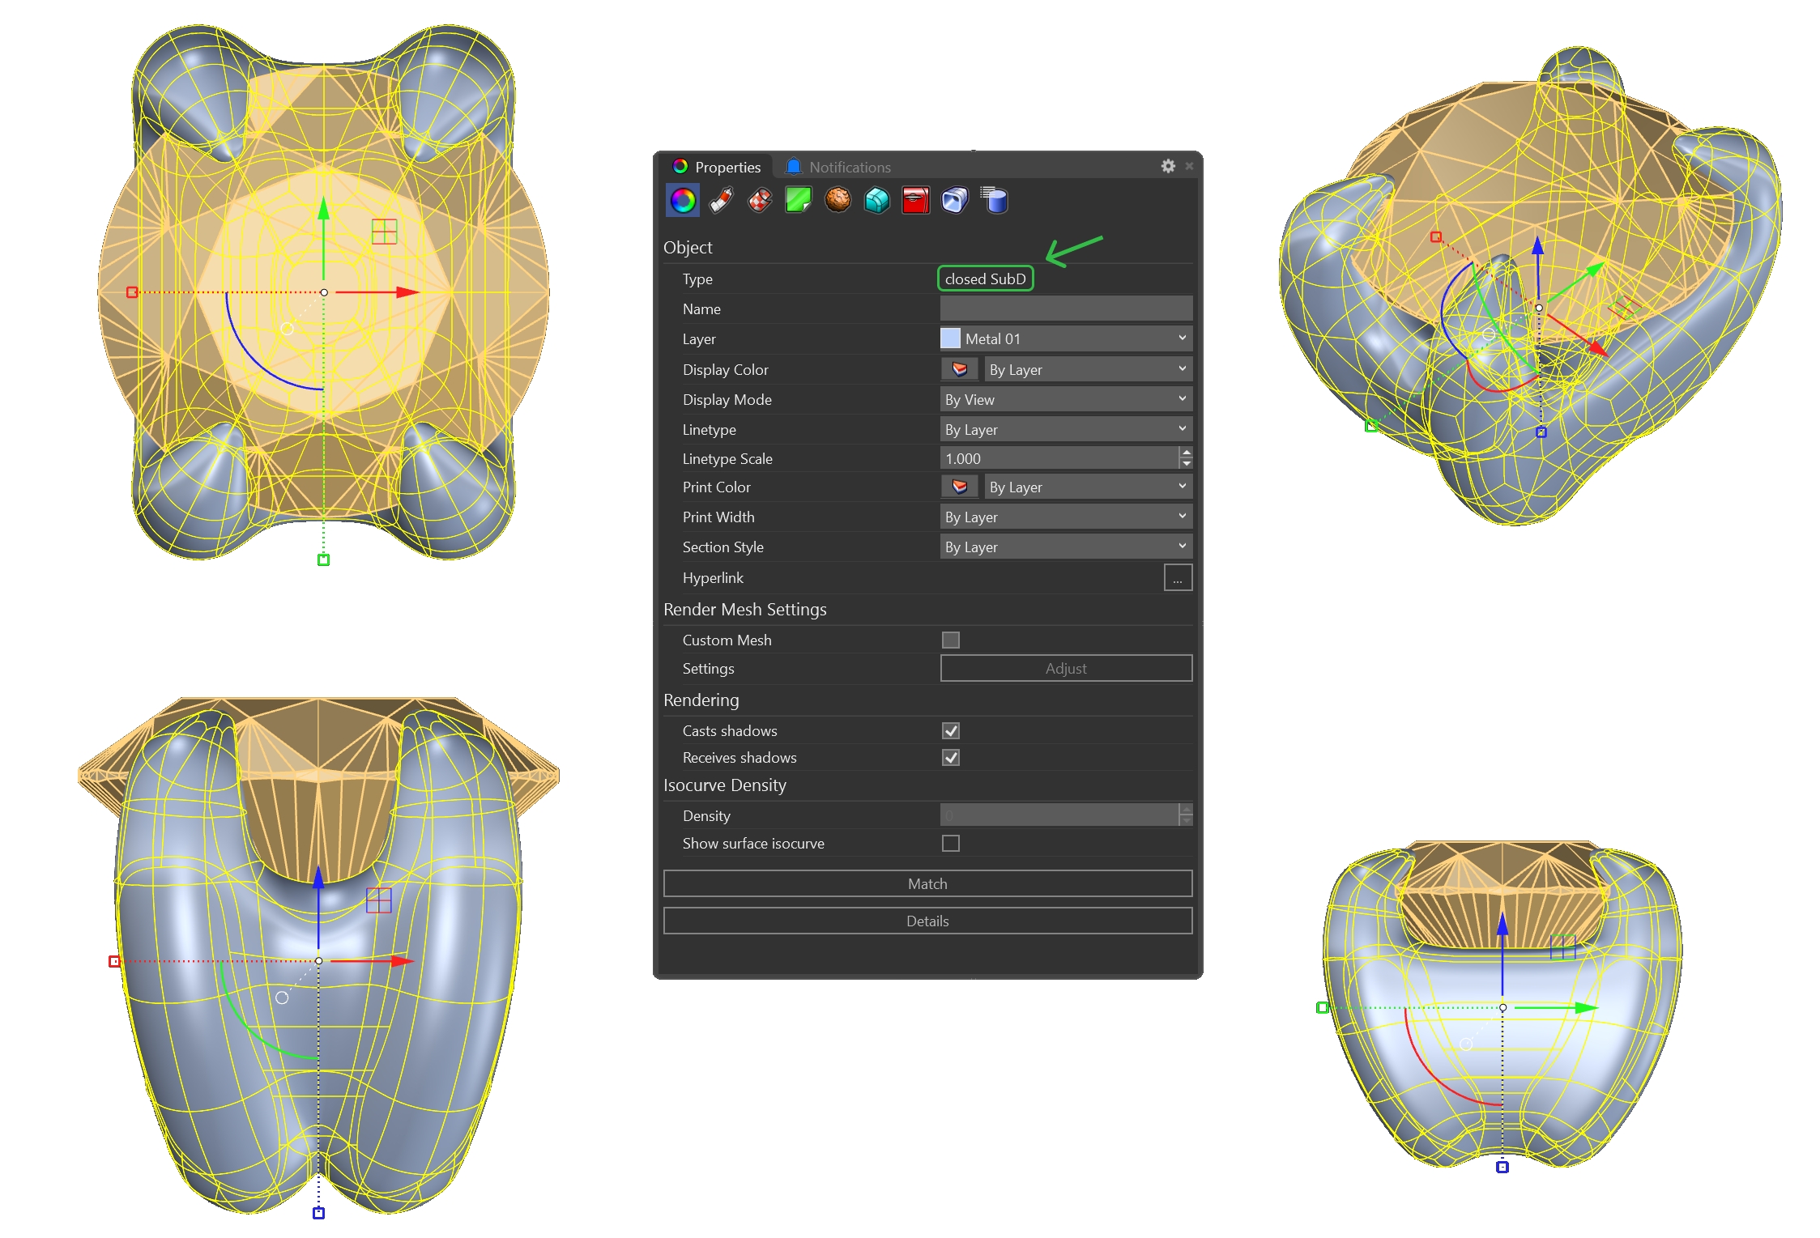Open the Attribute User Text cylinder icon
The width and height of the screenshot is (1820, 1238).
click(x=994, y=200)
